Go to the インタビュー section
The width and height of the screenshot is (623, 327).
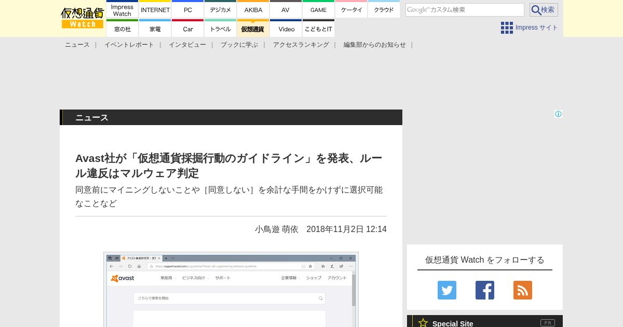(x=187, y=45)
